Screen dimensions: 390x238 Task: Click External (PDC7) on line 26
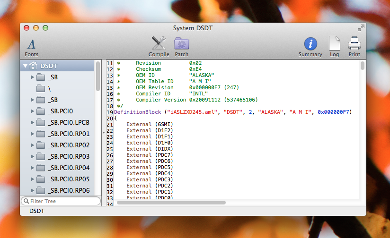[x=150, y=155]
